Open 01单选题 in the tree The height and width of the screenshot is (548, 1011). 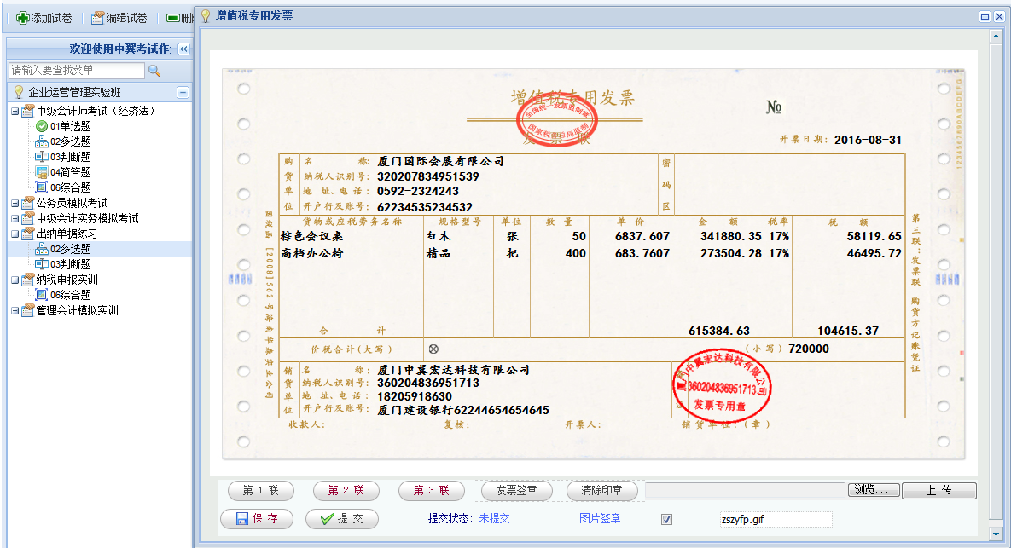[71, 126]
